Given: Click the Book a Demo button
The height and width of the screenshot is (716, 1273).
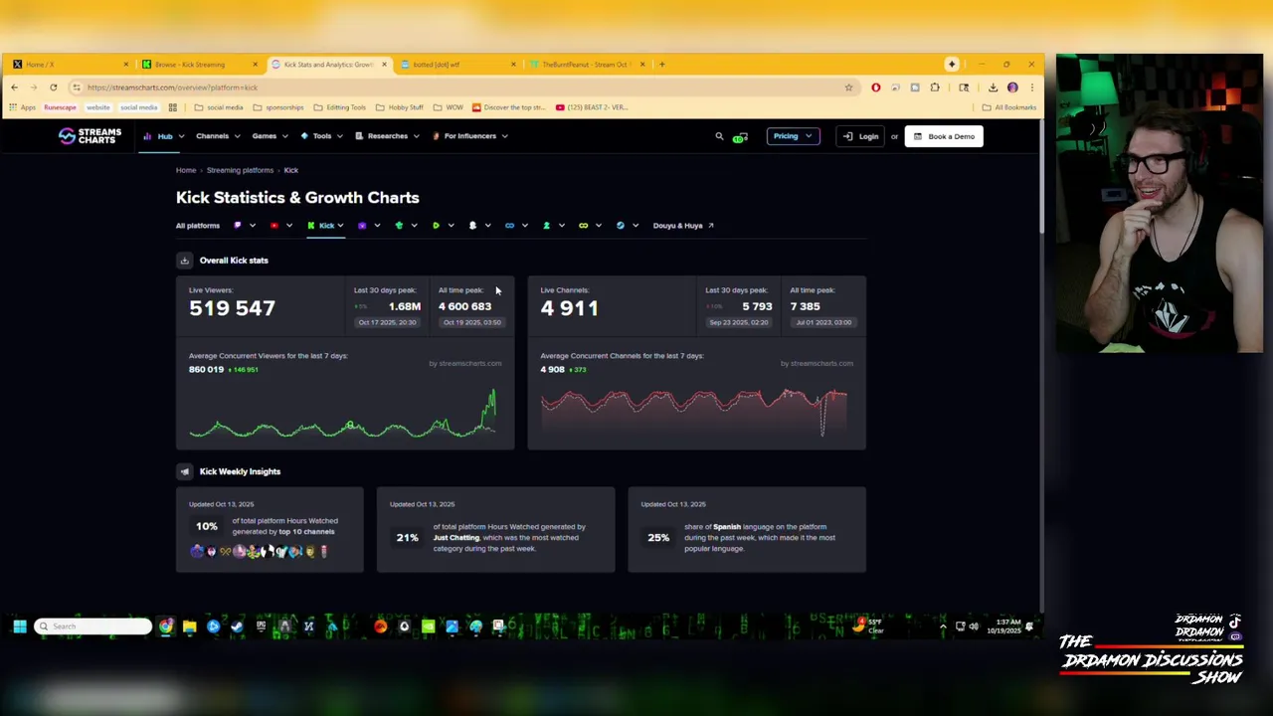Looking at the screenshot, I should click(944, 136).
